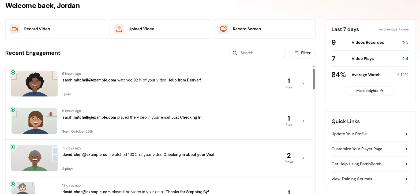Click sarah.mitchell@example.com in Just Checking In row

[x=89, y=117]
